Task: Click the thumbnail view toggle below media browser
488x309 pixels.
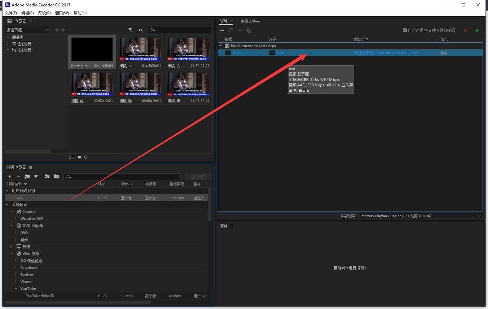Action: tap(80, 157)
